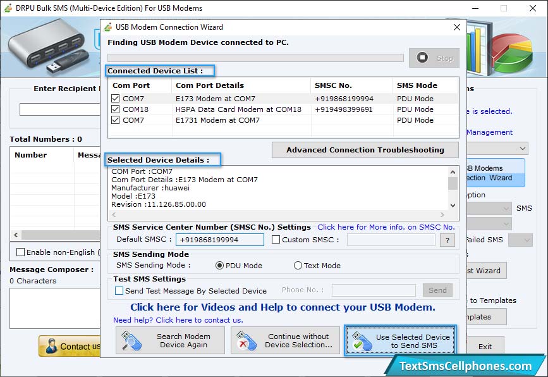Screen dimensions: 548x377
Task: Click the USB hub banner image
Action: (x=49, y=46)
